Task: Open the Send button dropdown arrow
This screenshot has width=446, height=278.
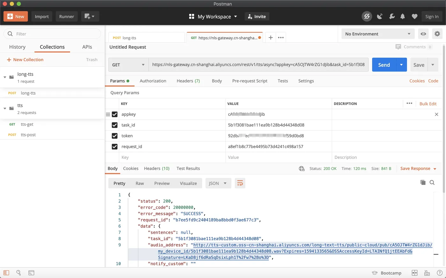Action: (401, 64)
